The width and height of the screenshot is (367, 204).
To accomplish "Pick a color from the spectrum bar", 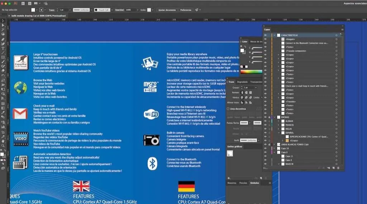I will (x=251, y=72).
